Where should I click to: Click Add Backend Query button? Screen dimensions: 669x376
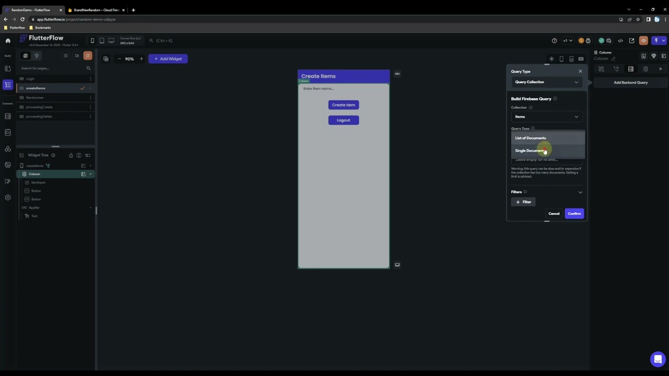tap(631, 83)
